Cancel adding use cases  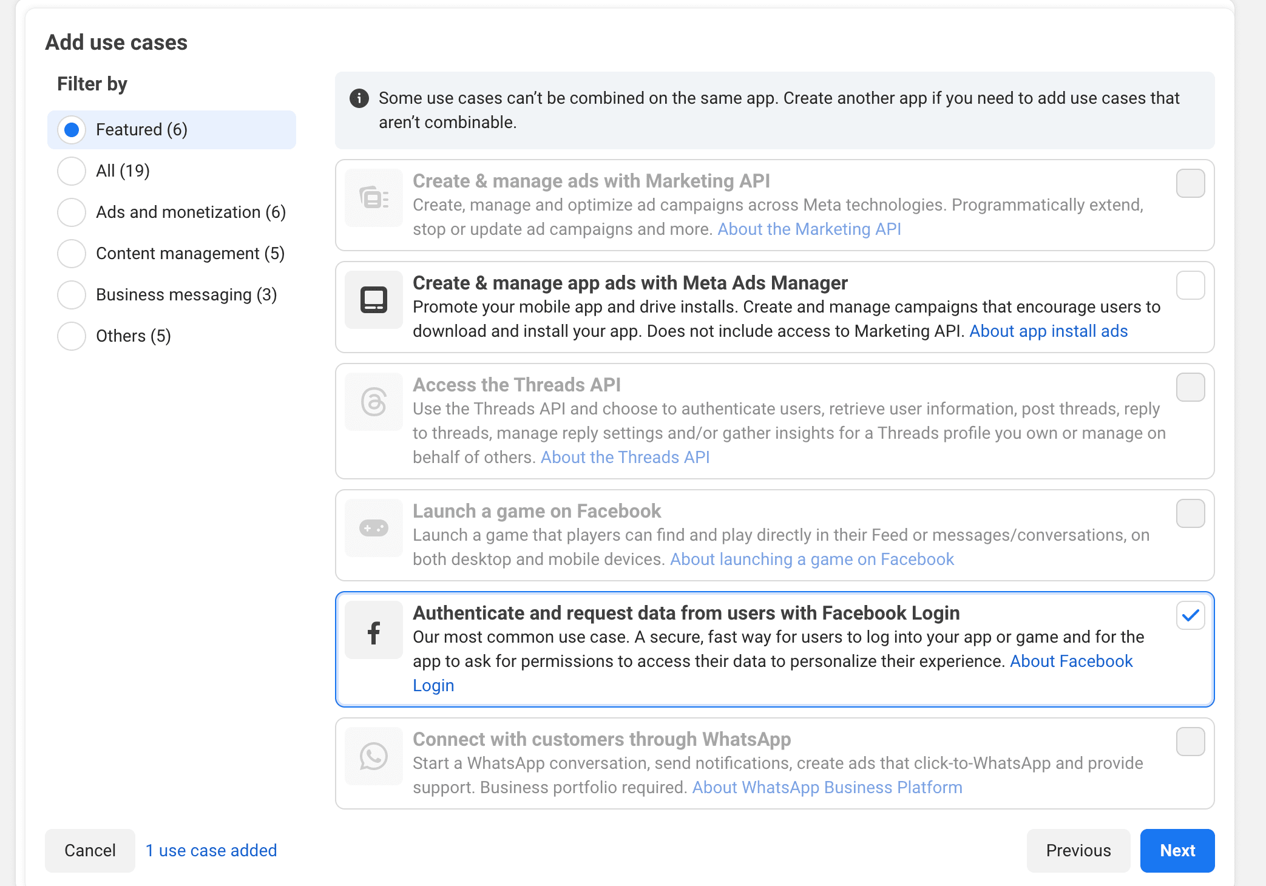coord(90,850)
